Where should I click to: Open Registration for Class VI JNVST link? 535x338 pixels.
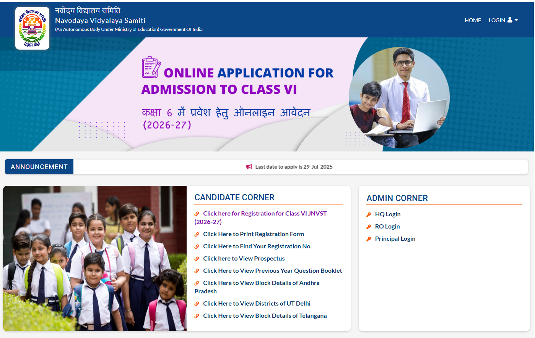(x=260, y=217)
